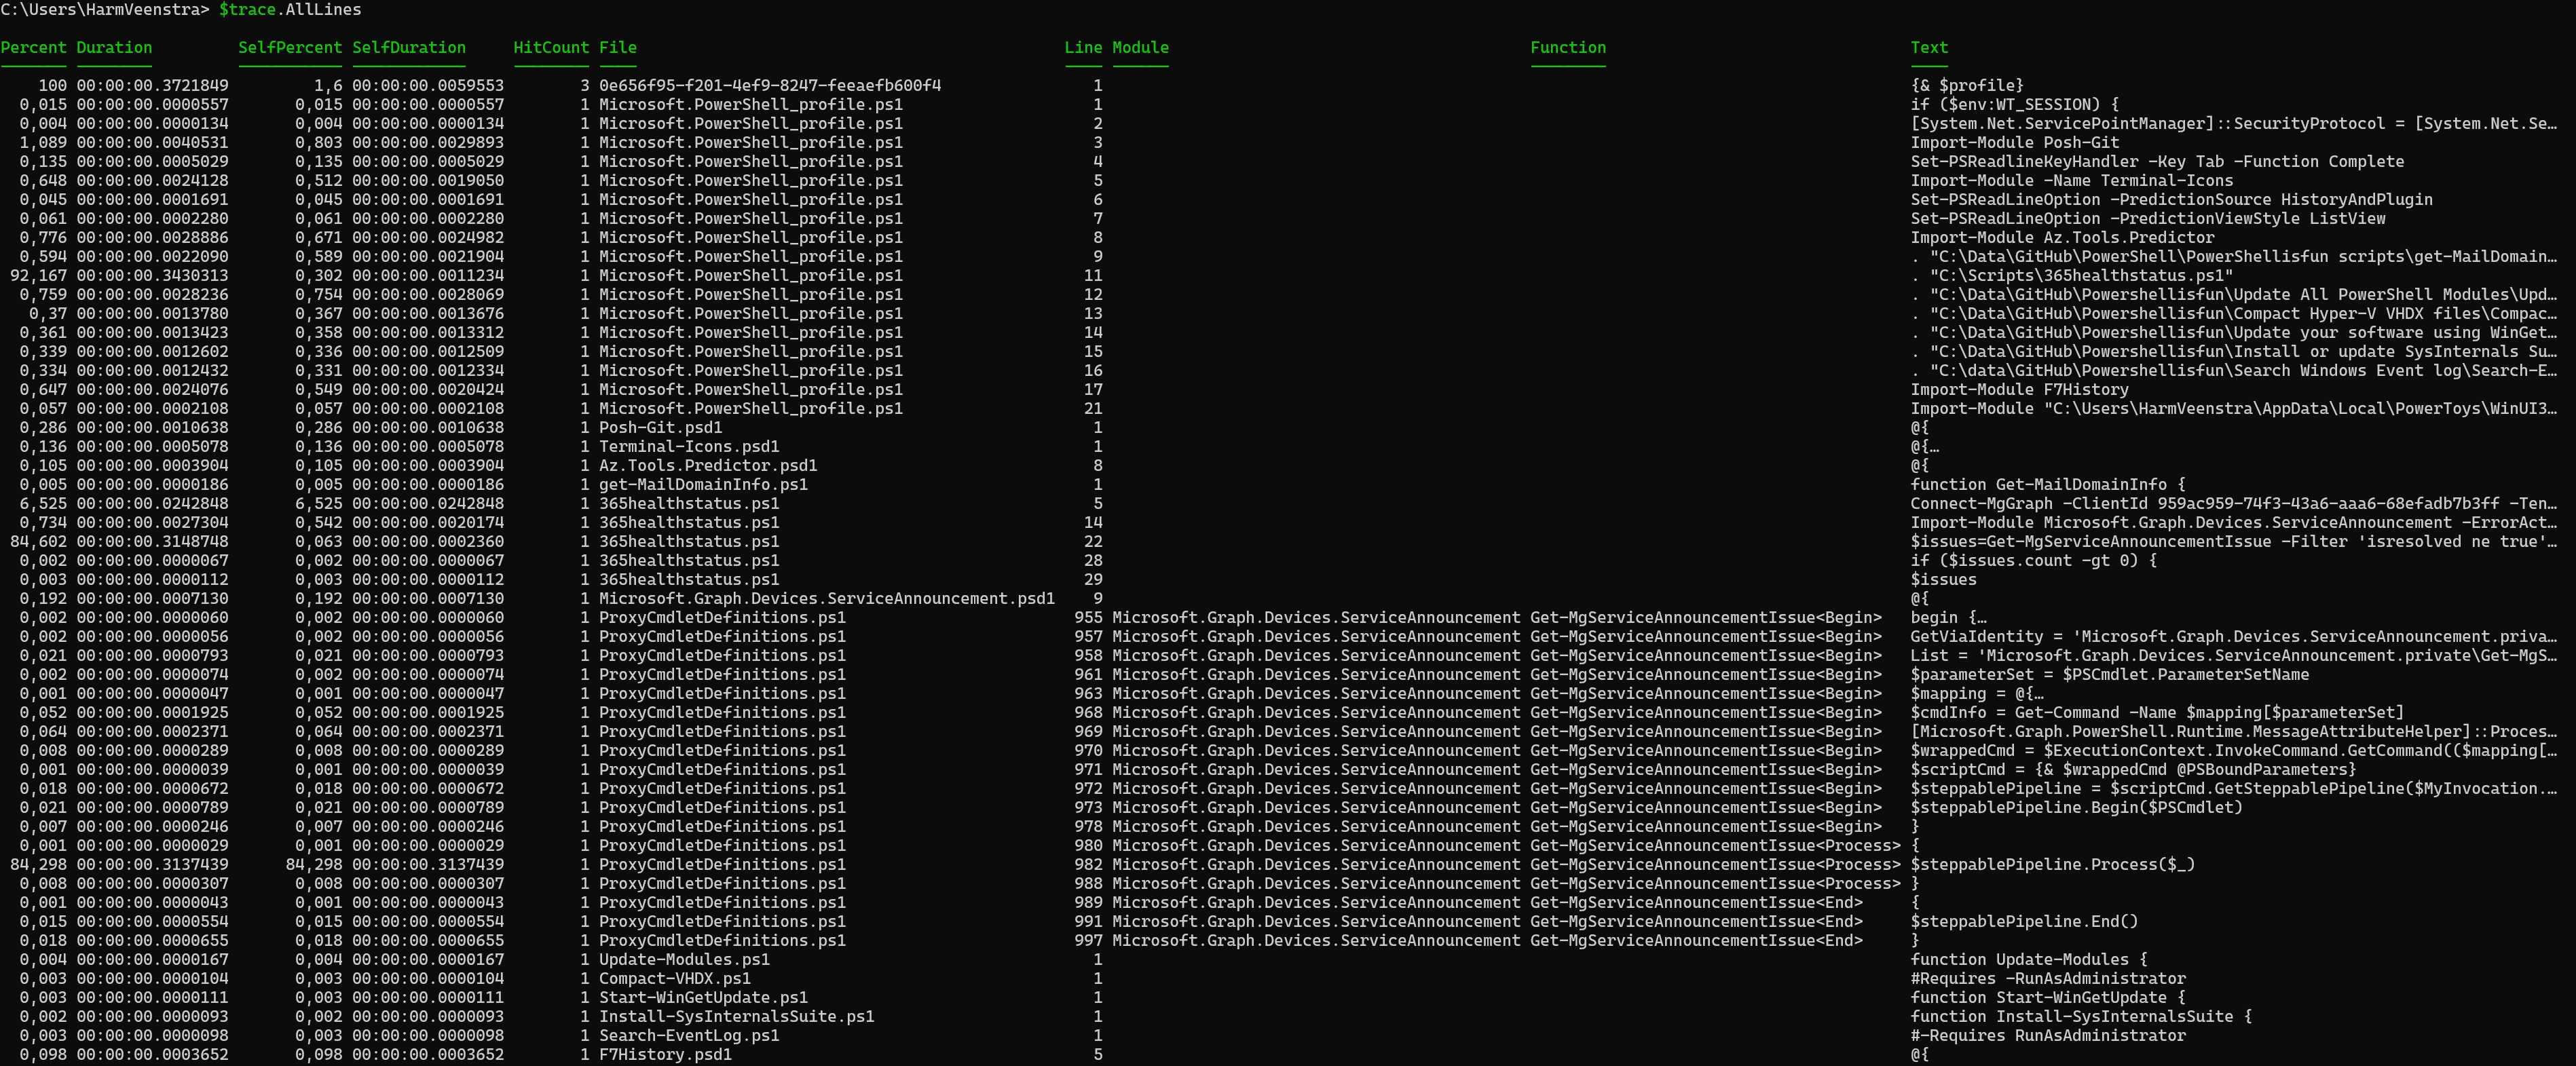
Task: Click the Percent column header
Action: click(34, 47)
